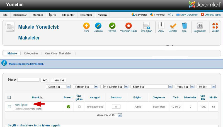Open the Dil Seç dropdown
The image size is (223, 127).
[x=206, y=87]
